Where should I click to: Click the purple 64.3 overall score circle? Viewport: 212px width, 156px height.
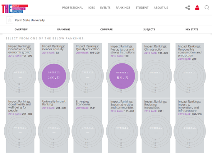click(122, 76)
